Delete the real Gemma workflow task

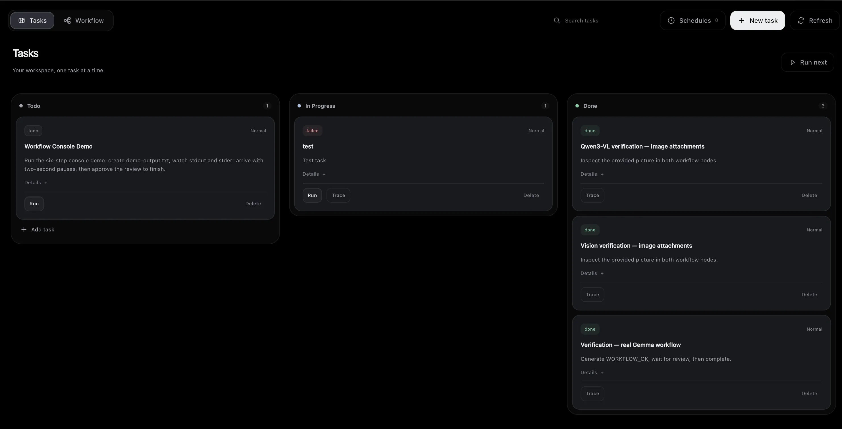coord(809,394)
